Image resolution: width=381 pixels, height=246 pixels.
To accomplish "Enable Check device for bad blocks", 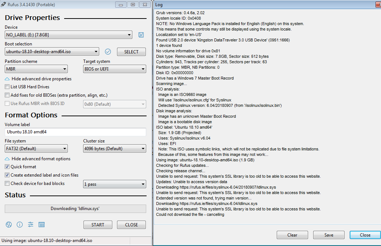I will [x=7, y=183].
